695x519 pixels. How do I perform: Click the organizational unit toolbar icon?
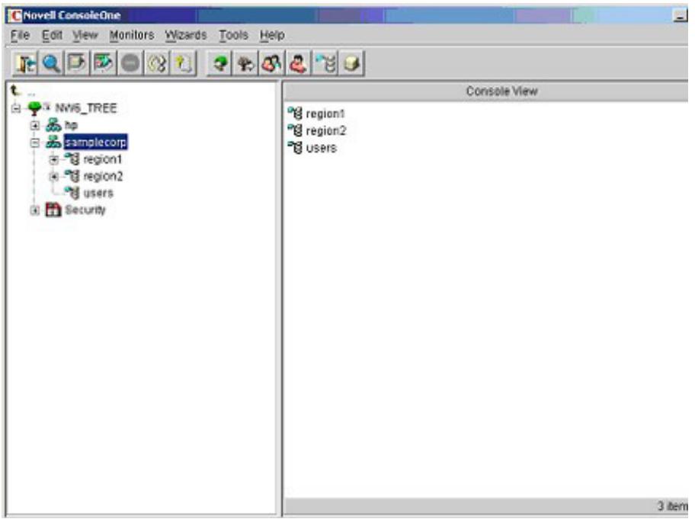pyautogui.click(x=326, y=63)
